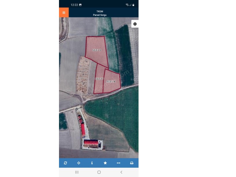Tap the favorites star icon
Image resolution: width=236 pixels, height=177 pixels.
[x=105, y=163]
